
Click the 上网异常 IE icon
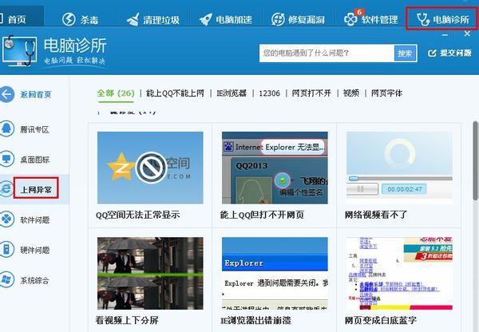click(6, 189)
